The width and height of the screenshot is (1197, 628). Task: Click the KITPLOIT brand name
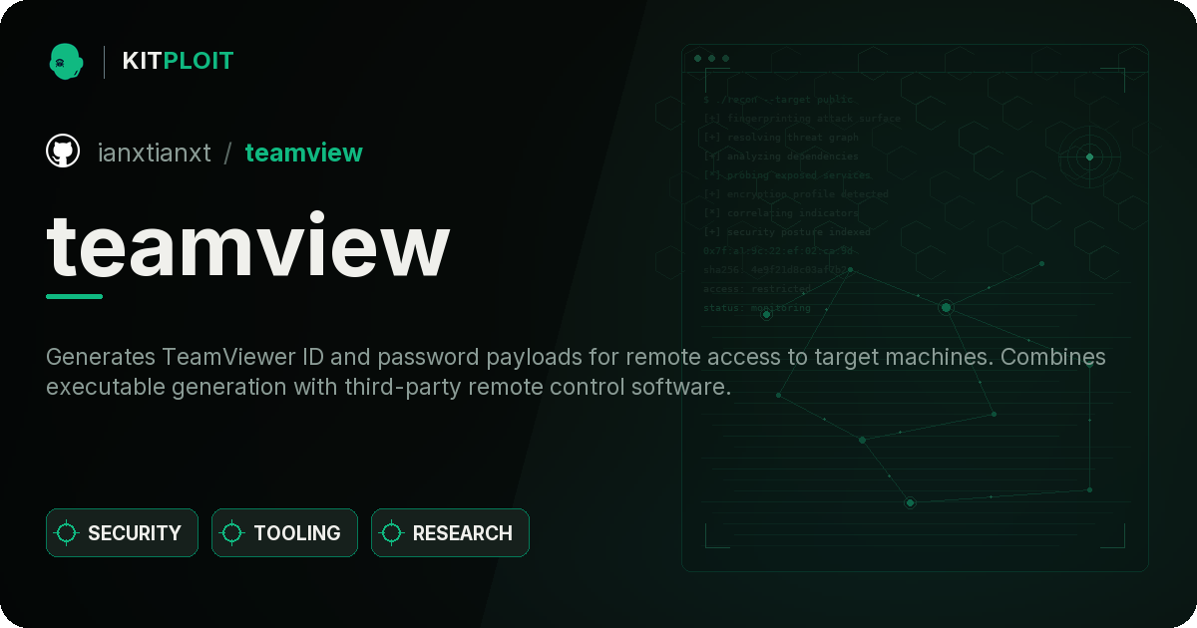tap(178, 62)
